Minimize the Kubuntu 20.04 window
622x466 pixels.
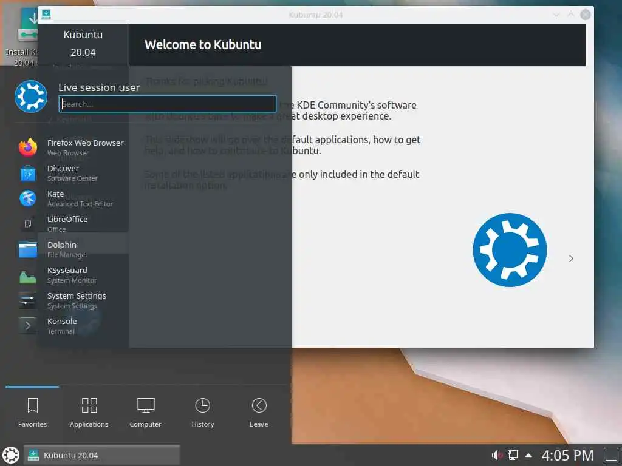point(556,15)
